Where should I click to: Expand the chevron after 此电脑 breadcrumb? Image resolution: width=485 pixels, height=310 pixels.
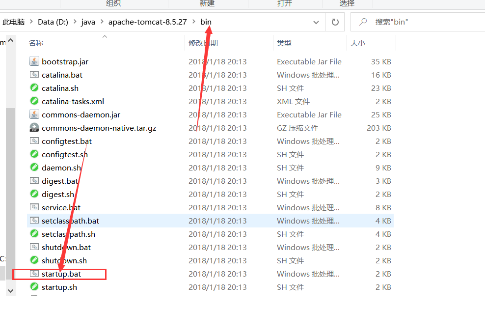click(x=31, y=22)
